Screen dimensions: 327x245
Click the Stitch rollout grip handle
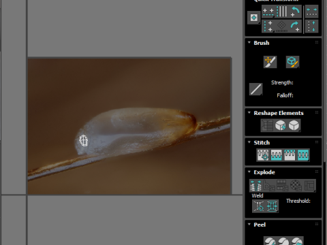[x=317, y=142]
